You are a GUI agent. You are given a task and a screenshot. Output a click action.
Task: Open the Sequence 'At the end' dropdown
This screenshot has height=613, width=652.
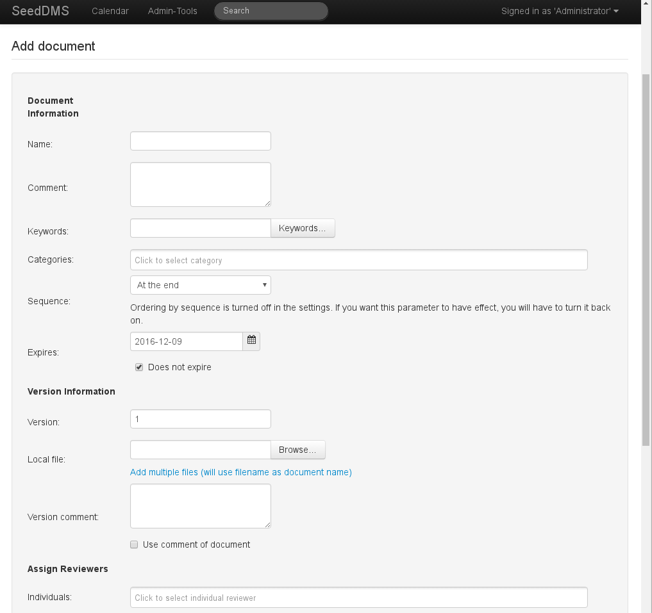(200, 285)
